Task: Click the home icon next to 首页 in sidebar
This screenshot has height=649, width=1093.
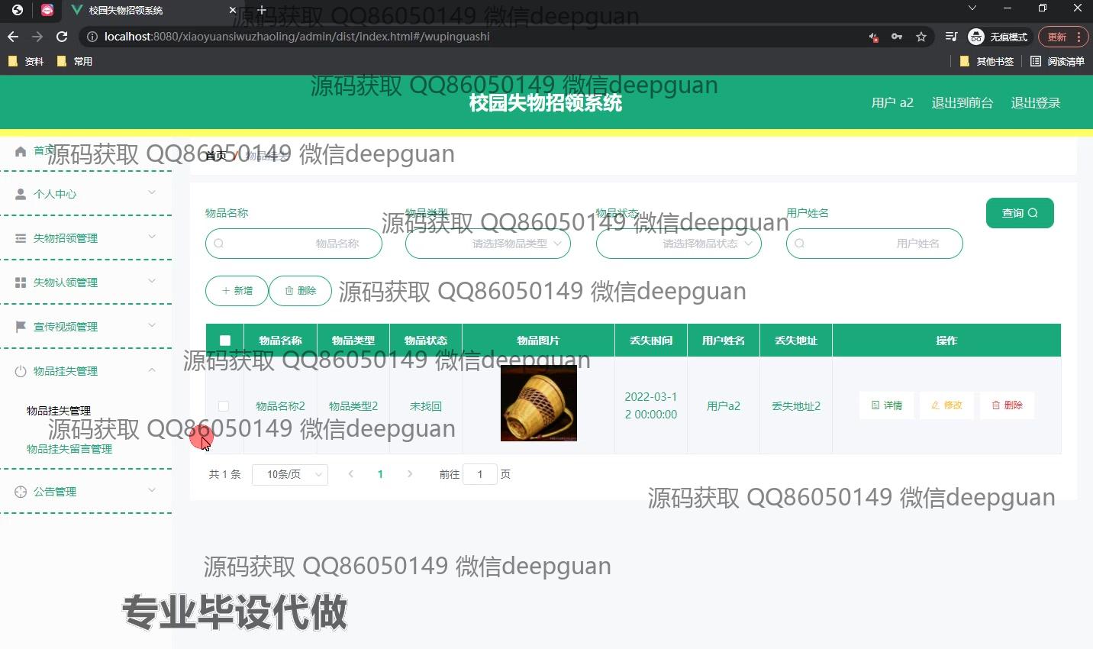Action: coord(20,150)
